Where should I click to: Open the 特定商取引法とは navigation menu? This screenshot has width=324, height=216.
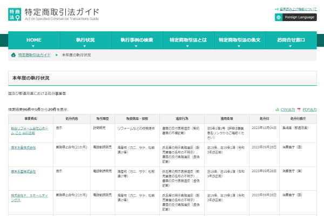pos(188,40)
